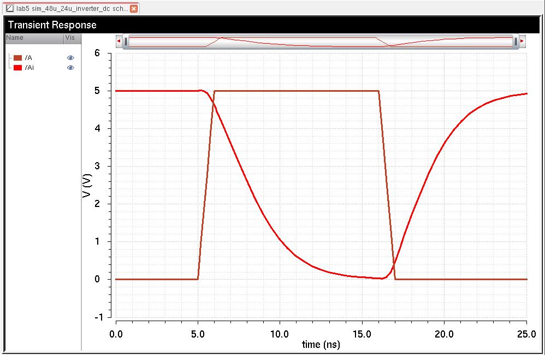Click the left scroll arrow of zoom bar

119,41
